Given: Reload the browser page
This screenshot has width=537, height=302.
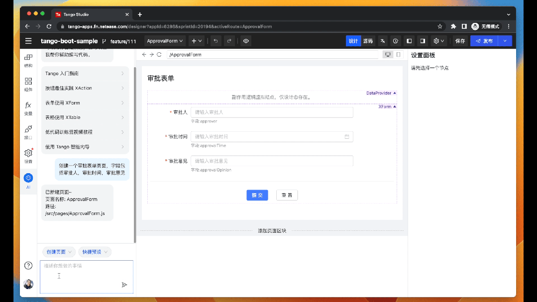Looking at the screenshot, I should [x=49, y=26].
